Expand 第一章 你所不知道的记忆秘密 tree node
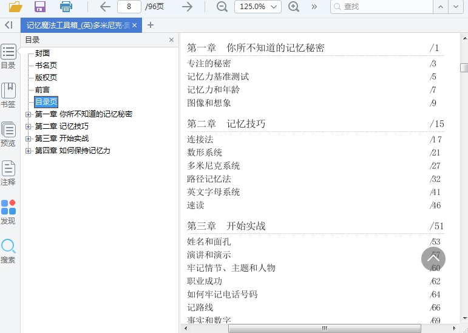Image resolution: width=468 pixels, height=333 pixels. 28,114
